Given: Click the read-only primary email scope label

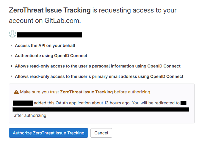Looking at the screenshot, I should tap(99, 76).
